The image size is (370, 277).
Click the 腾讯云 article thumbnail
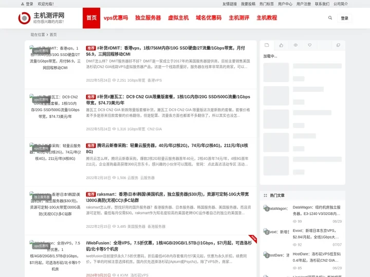(x=55, y=152)
